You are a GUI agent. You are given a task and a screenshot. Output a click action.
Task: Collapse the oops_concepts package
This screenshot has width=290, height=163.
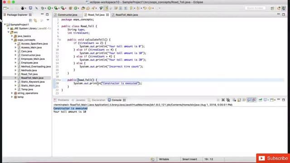(x=12, y=40)
